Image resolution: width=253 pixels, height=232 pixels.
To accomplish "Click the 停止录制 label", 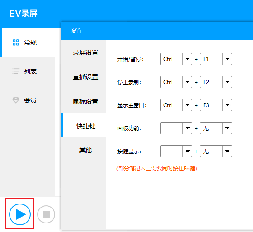I will coord(129,82).
